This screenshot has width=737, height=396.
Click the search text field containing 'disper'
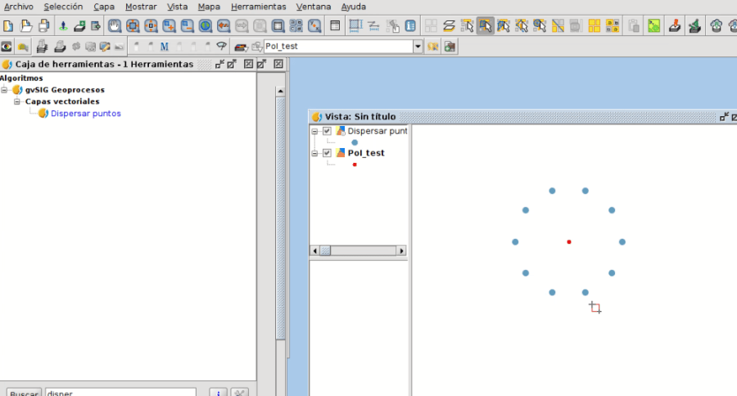(120, 393)
